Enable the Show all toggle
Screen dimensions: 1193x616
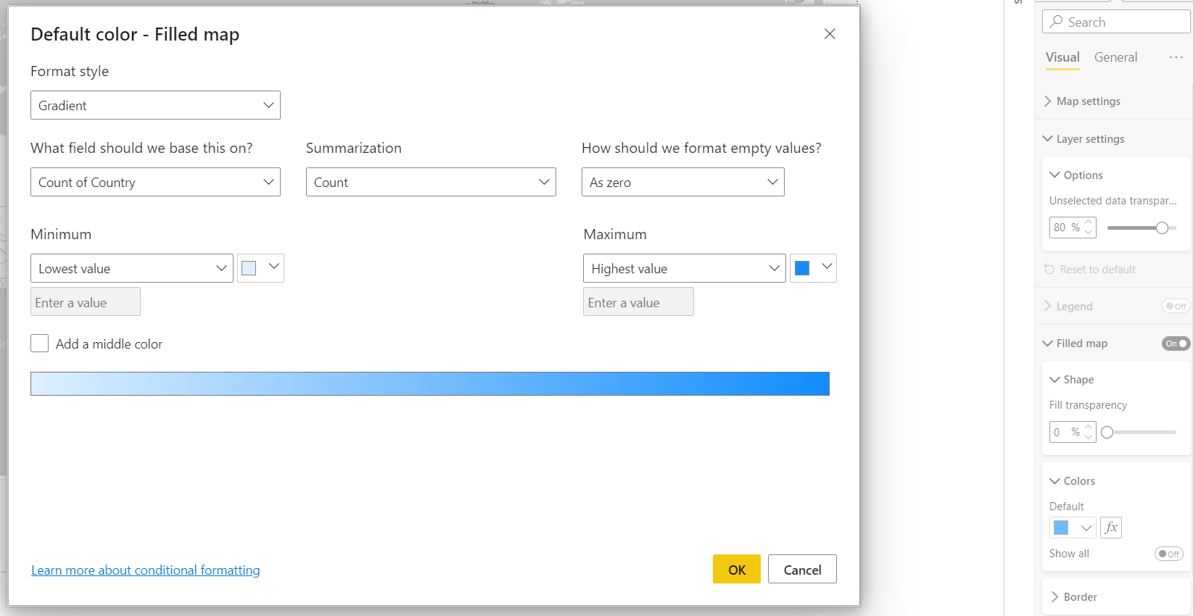[1168, 554]
